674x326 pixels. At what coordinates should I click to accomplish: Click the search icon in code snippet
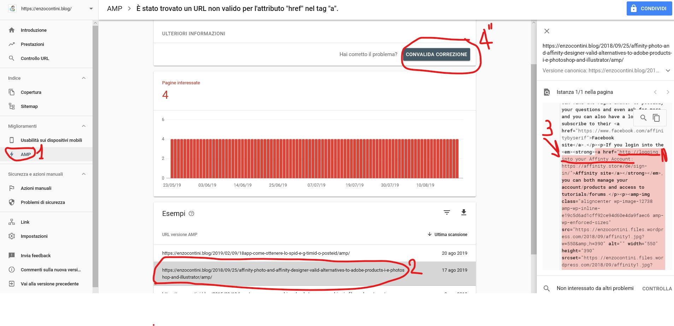[x=643, y=118]
